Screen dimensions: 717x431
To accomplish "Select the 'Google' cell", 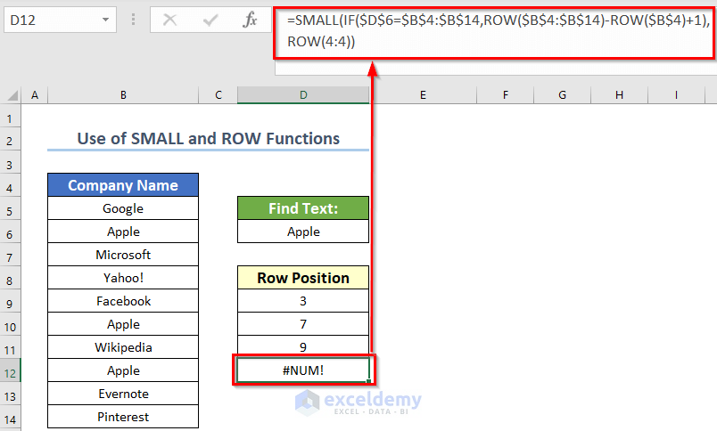I will [123, 208].
